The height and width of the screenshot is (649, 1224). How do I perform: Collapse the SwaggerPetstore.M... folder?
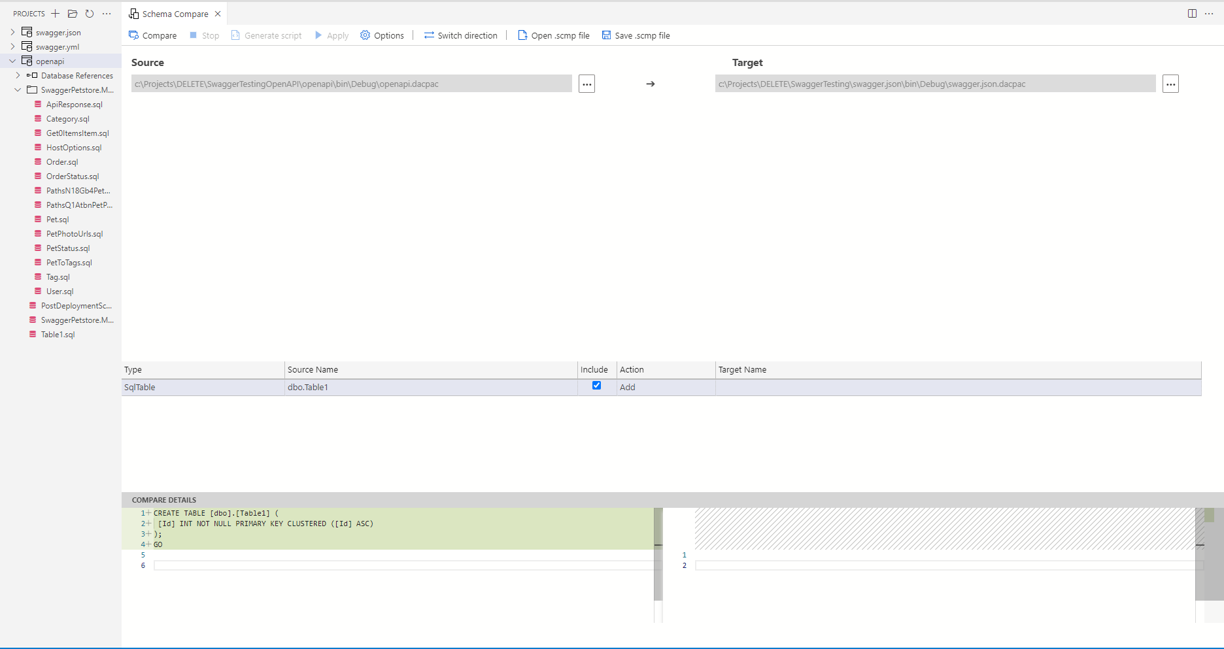[18, 90]
